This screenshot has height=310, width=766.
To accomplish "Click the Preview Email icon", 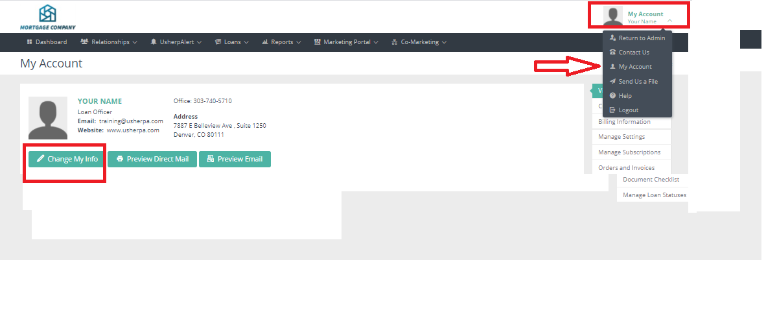I will [x=211, y=159].
